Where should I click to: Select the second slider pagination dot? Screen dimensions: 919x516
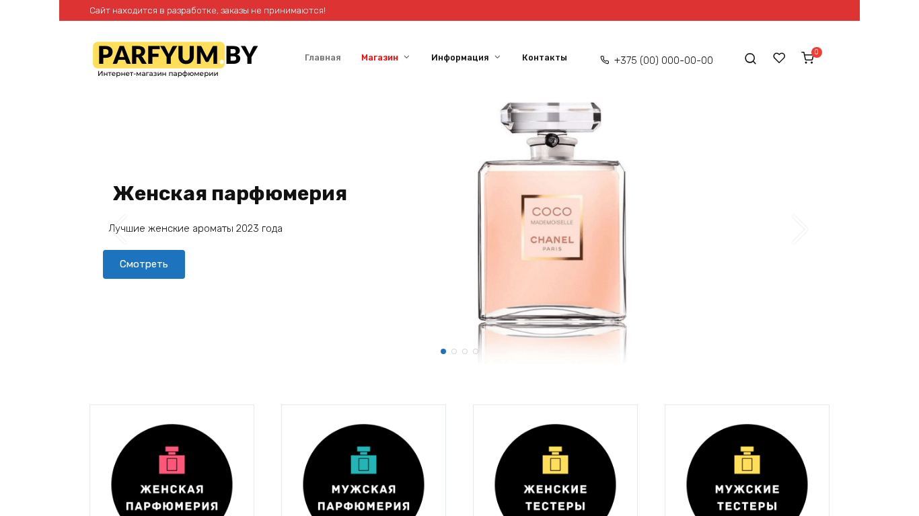[x=454, y=351]
